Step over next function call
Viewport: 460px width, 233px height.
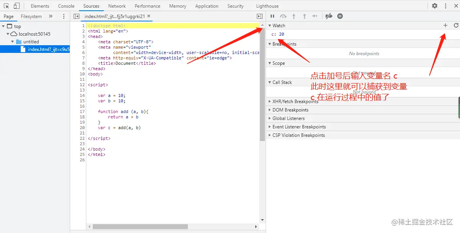(x=283, y=16)
